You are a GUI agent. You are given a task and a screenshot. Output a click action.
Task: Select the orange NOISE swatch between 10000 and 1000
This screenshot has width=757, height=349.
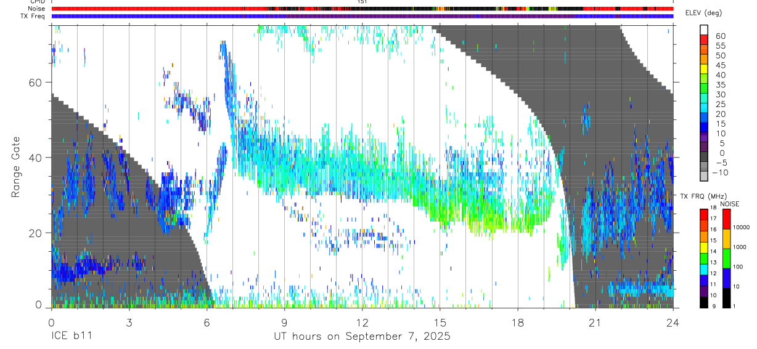click(727, 238)
